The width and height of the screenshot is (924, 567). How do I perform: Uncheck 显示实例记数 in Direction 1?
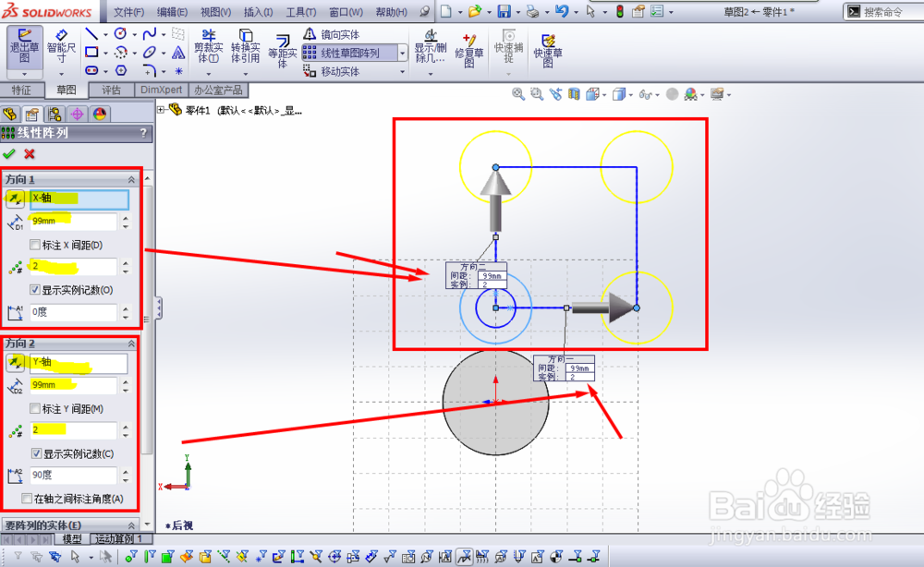coord(34,287)
